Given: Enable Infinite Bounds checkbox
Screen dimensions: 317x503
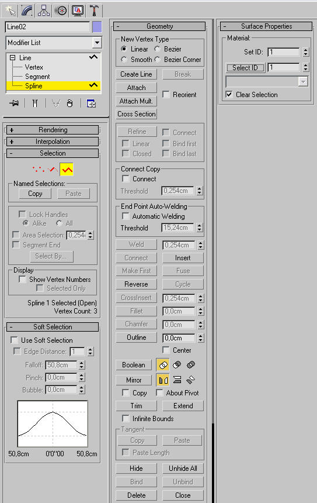Looking at the screenshot, I should 126,418.
